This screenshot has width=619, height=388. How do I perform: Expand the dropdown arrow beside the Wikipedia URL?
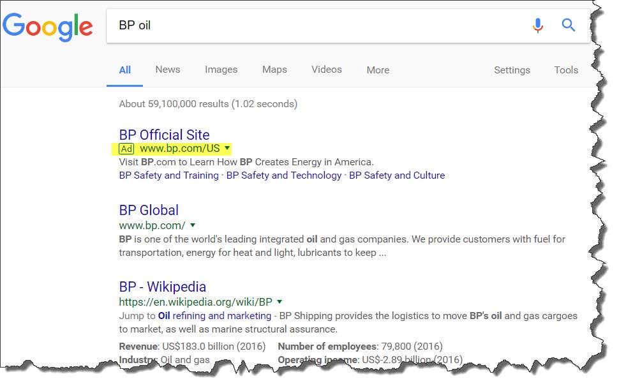pos(280,302)
